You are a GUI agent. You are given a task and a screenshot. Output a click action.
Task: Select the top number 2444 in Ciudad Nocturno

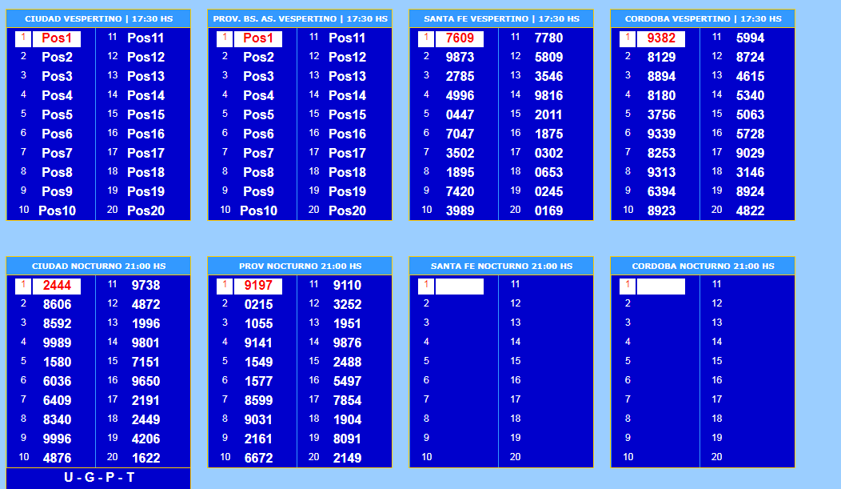click(57, 286)
